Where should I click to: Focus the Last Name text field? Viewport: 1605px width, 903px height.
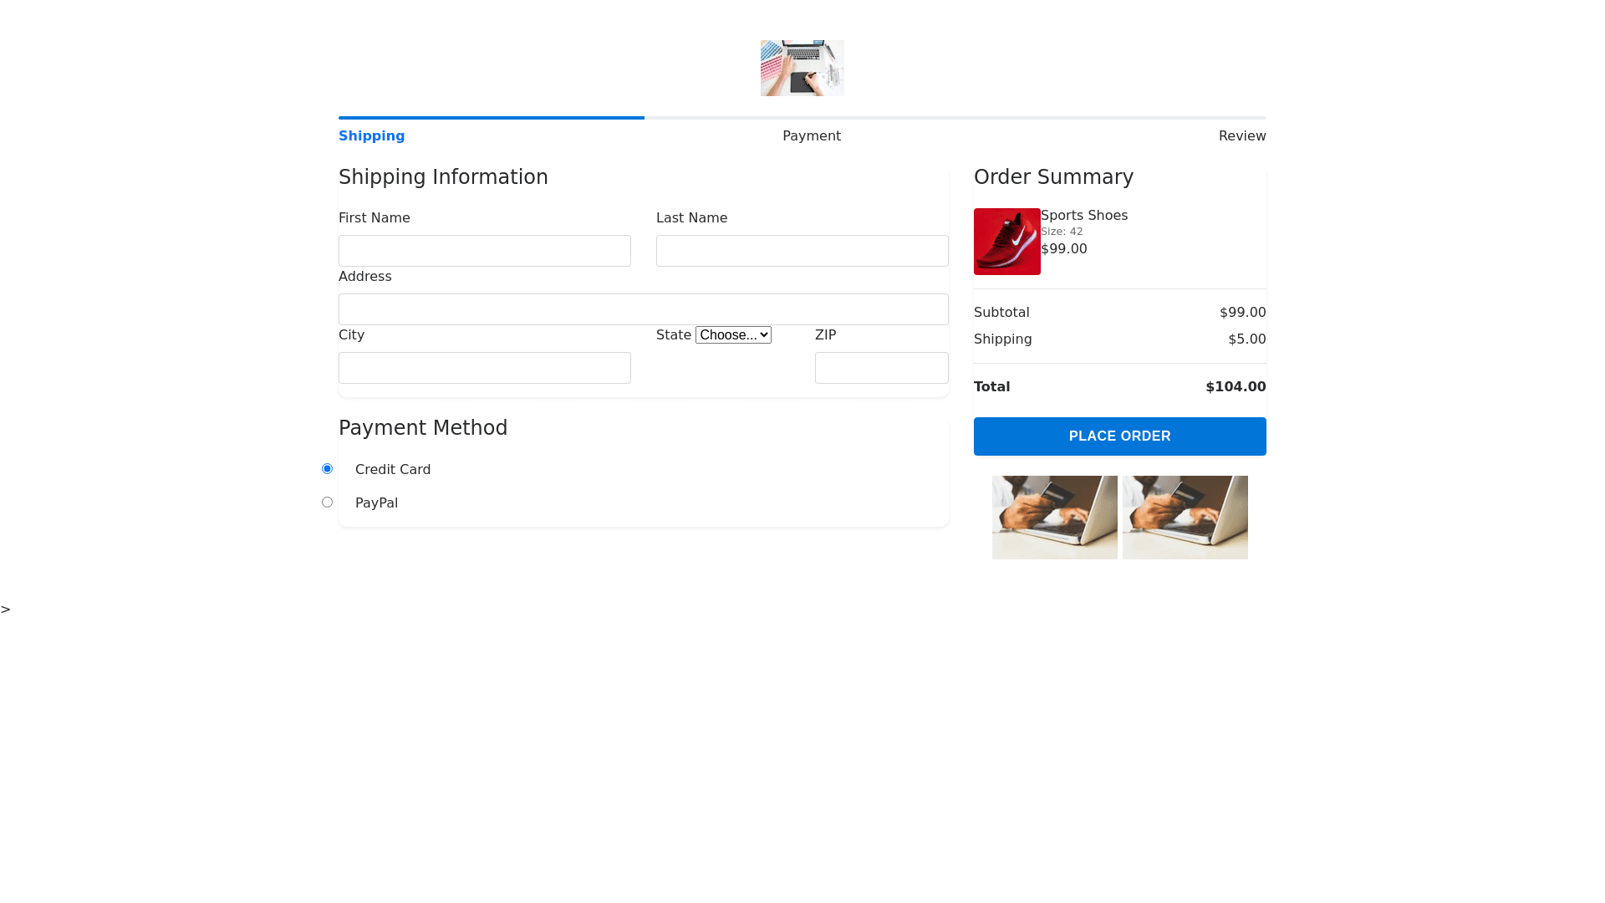tap(802, 251)
